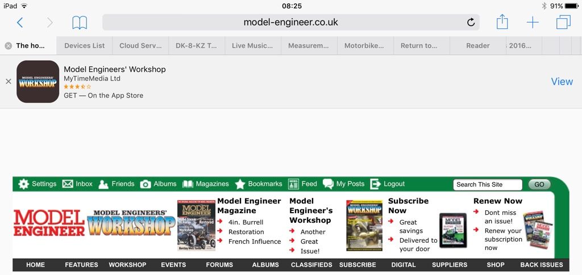Open SUBSCRIBE in the navigation bar
The image size is (582, 275).
pos(357,265)
